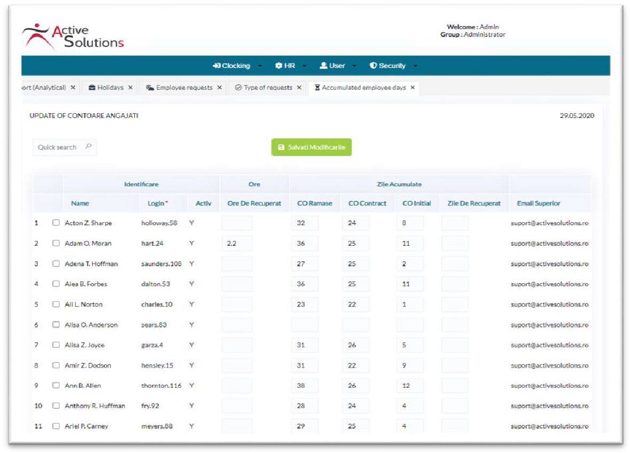This screenshot has width=630, height=453.
Task: Edit Acton Z. Sharpe's CO Ramase field
Action: (x=305, y=222)
